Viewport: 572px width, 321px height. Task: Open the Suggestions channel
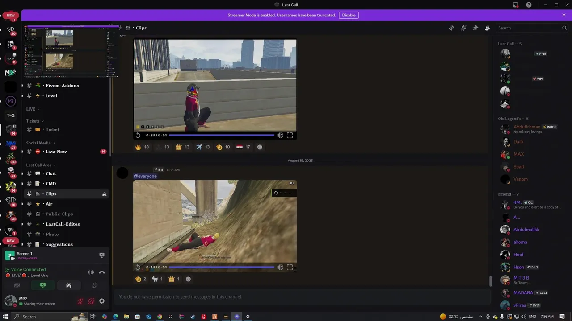66,244
